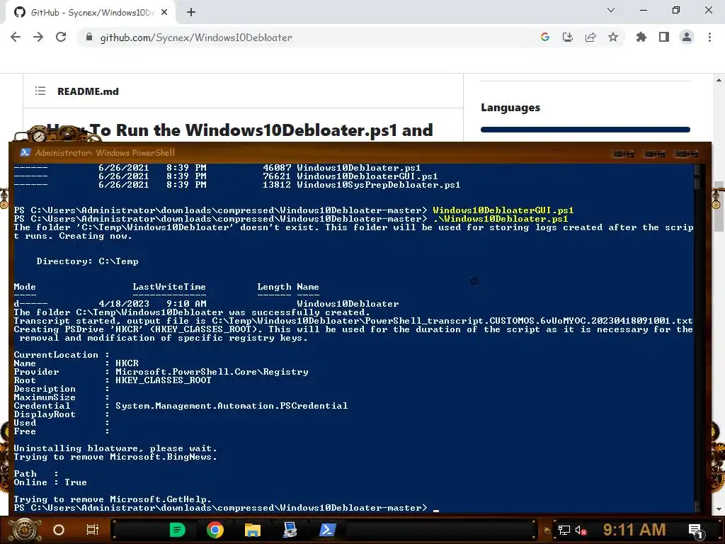725x544 pixels.
Task: Click the PowerShell title bar icon
Action: click(x=25, y=153)
